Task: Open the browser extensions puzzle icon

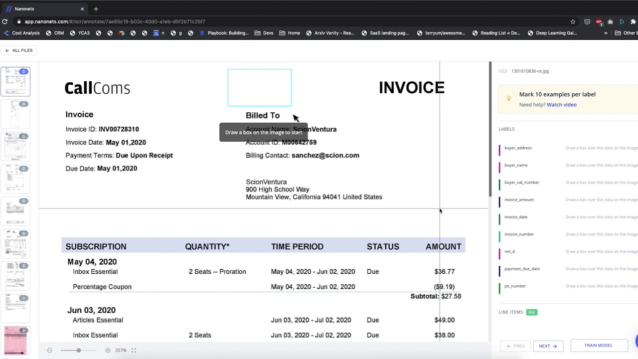Action: pos(633,21)
